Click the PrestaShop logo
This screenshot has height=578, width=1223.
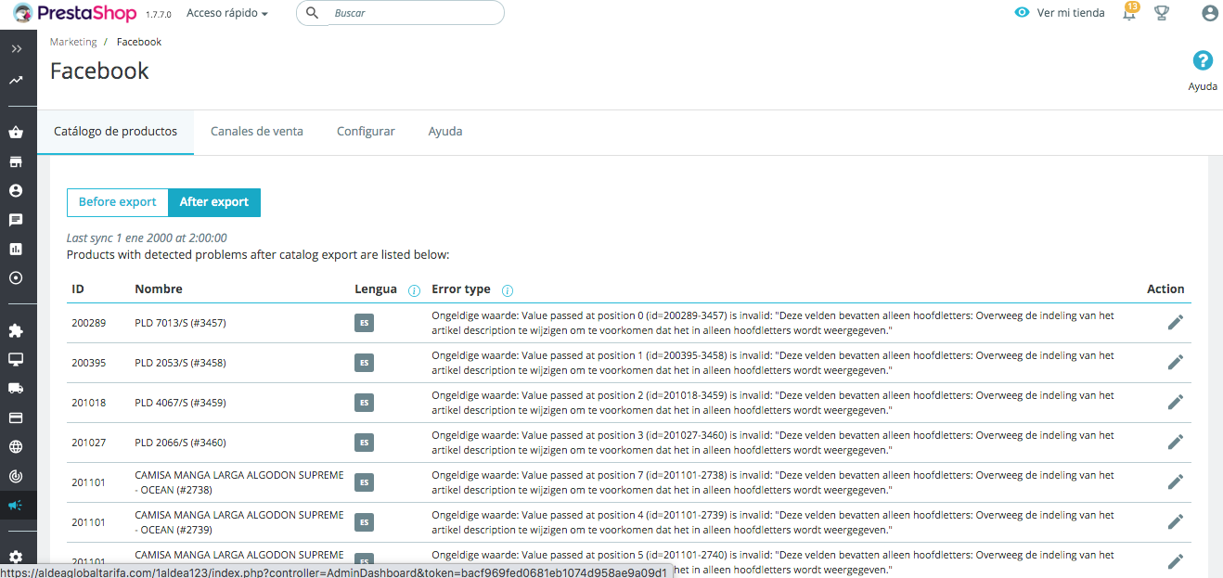[x=74, y=13]
